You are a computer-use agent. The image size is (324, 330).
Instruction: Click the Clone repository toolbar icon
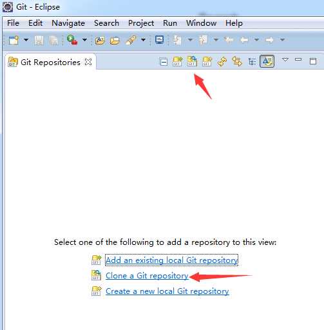pyautogui.click(x=192, y=61)
